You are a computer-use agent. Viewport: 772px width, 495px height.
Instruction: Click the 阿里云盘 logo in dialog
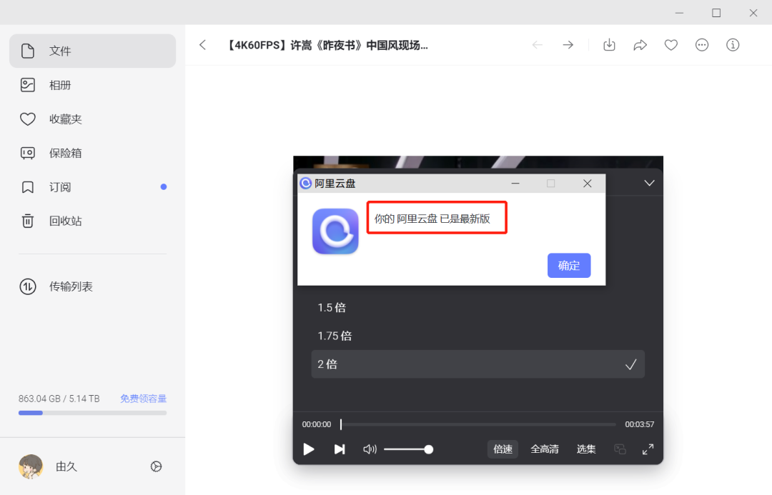point(335,231)
